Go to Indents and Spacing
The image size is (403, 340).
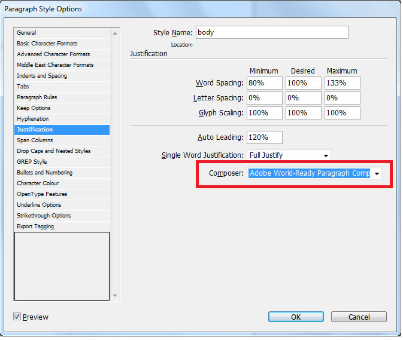62,76
